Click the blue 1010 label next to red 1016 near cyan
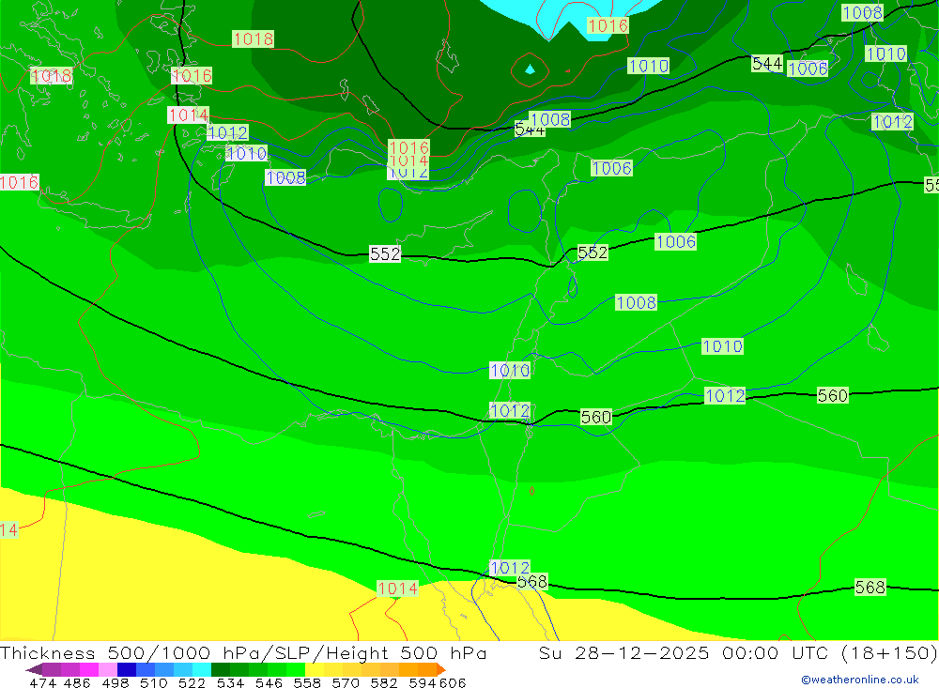This screenshot has height=688, width=939. [648, 66]
